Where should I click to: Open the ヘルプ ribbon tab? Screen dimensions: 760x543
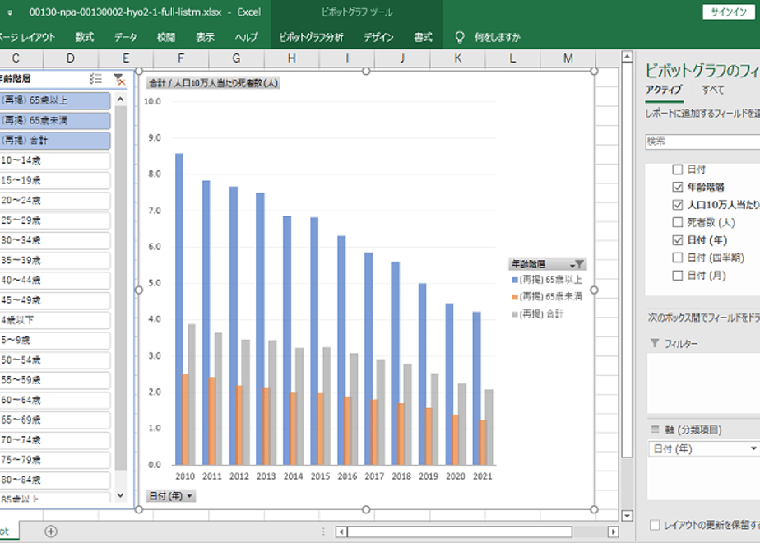(x=246, y=37)
